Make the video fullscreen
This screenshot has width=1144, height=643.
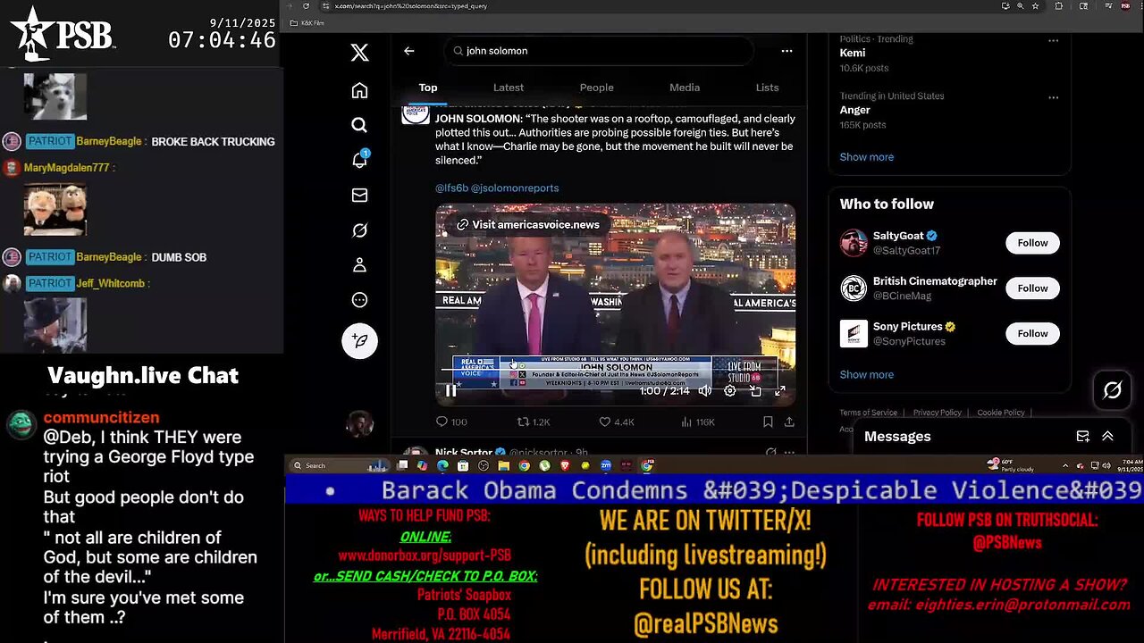[x=780, y=390]
